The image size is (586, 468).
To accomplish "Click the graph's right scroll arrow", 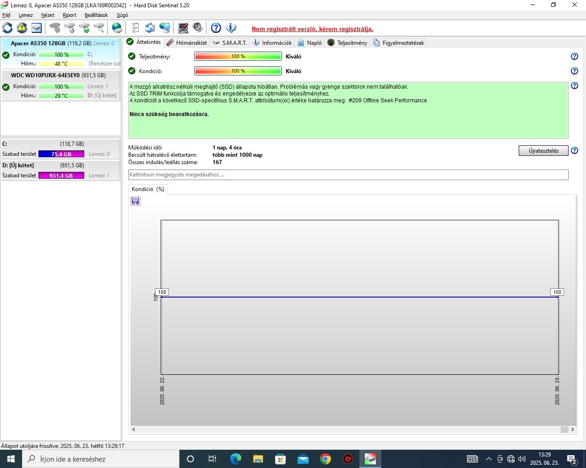I will point(573,430).
